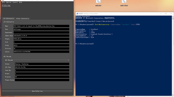Click the User field
174x97 pixels.
pyautogui.click(x=41, y=29)
